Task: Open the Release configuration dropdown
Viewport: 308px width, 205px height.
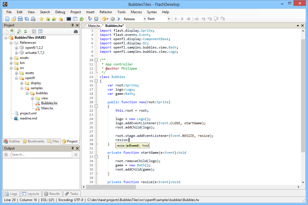Action: (x=145, y=19)
